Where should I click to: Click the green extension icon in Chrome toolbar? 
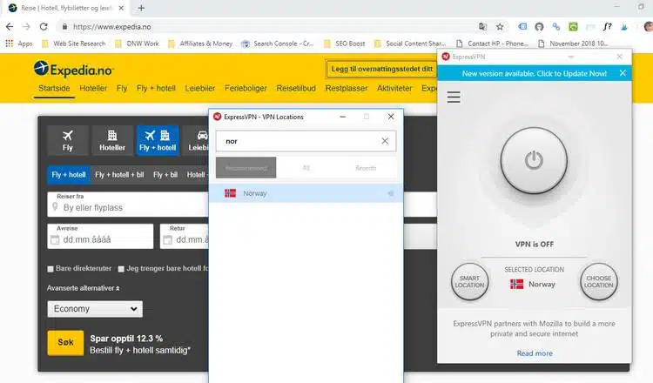click(573, 27)
